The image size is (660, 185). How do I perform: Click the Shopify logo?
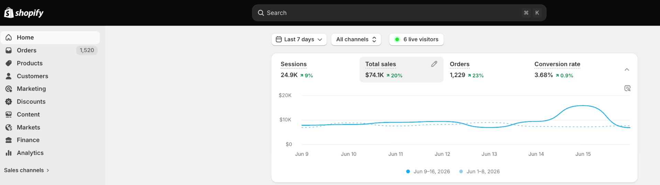click(24, 13)
